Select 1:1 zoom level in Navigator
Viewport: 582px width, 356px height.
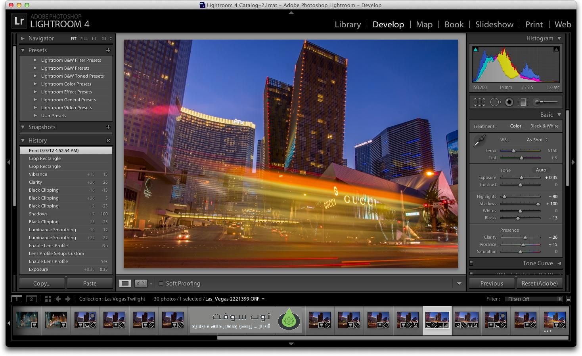pos(94,39)
